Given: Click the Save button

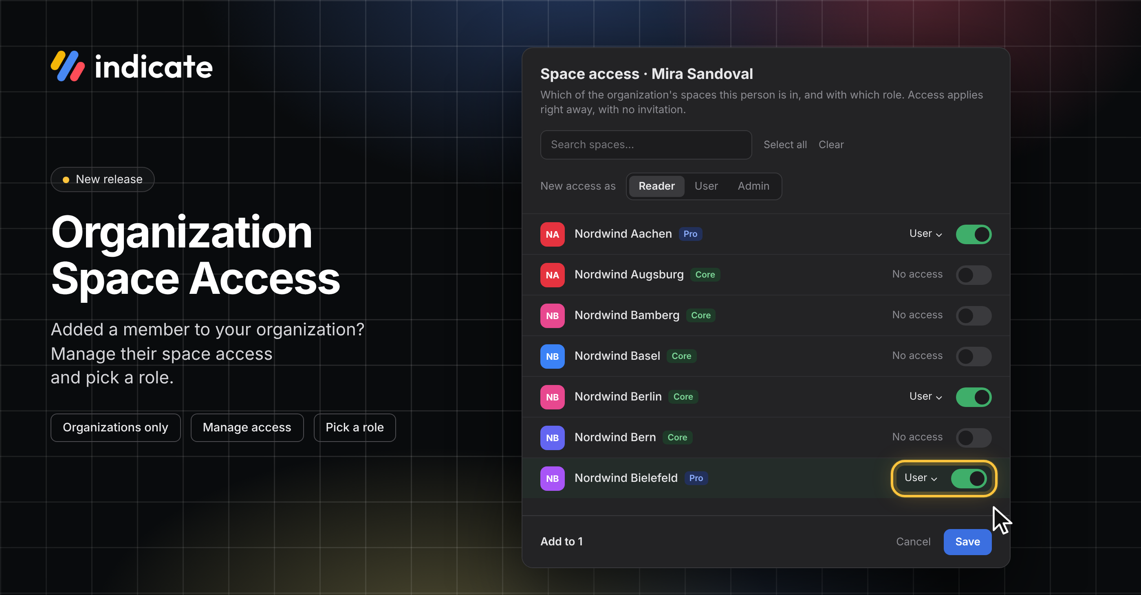Looking at the screenshot, I should 967,541.
